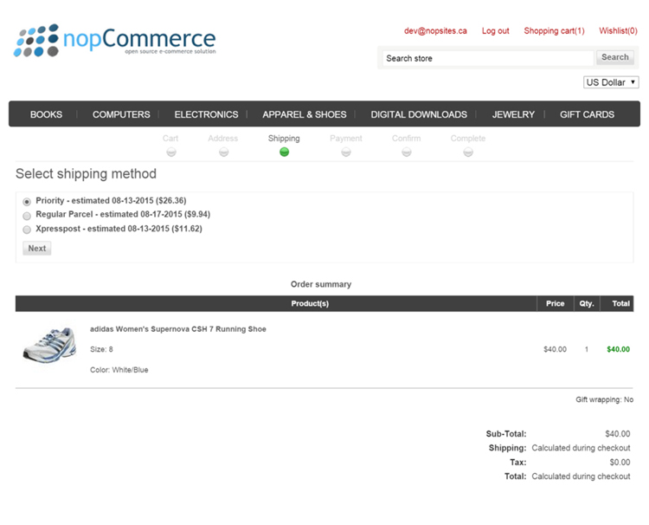This screenshot has height=525, width=649.
Task: Open the Jewelry category menu
Action: 513,114
